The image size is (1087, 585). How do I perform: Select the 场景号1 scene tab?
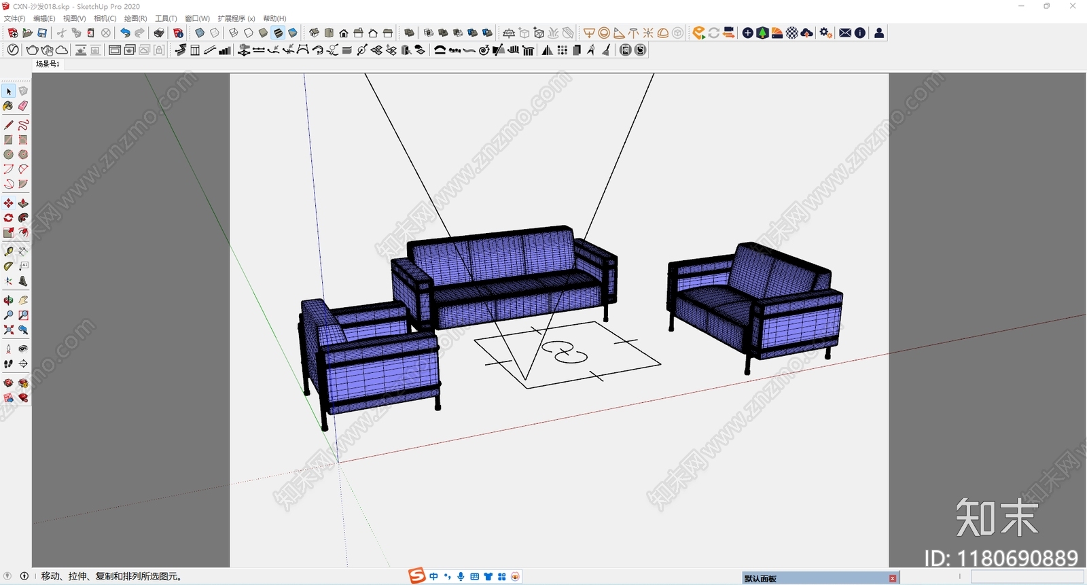coord(48,64)
